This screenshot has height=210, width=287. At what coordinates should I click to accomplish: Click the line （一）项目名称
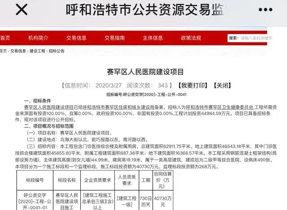(x=70, y=133)
